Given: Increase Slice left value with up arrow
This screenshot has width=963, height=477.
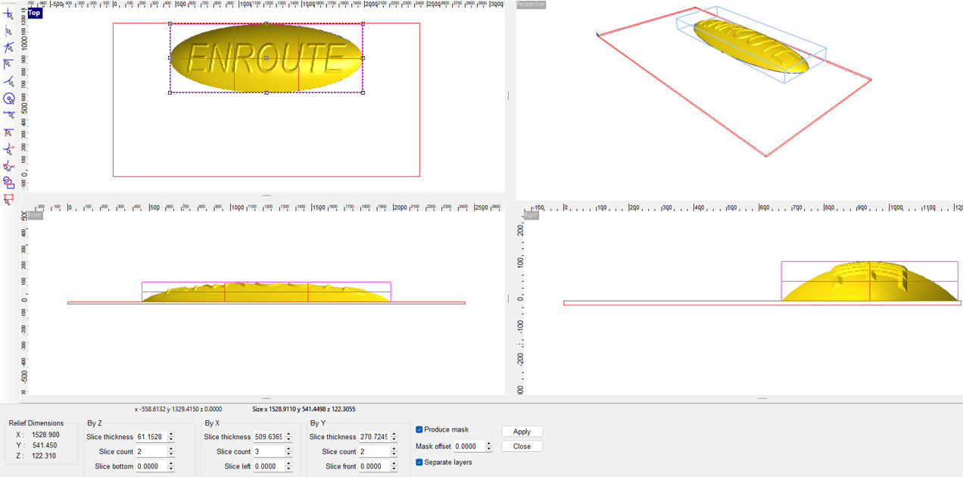Looking at the screenshot, I should tap(288, 463).
